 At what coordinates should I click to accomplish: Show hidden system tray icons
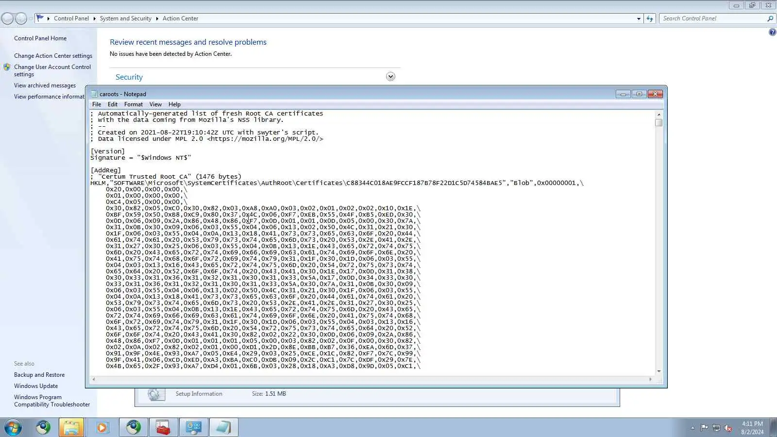tap(693, 428)
